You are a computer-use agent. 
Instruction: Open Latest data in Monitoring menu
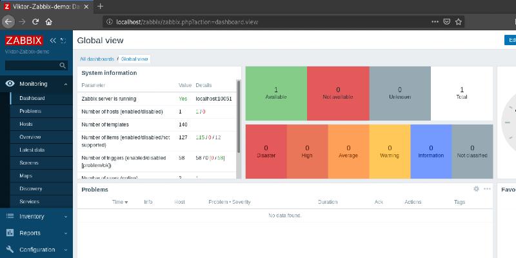tap(32, 150)
